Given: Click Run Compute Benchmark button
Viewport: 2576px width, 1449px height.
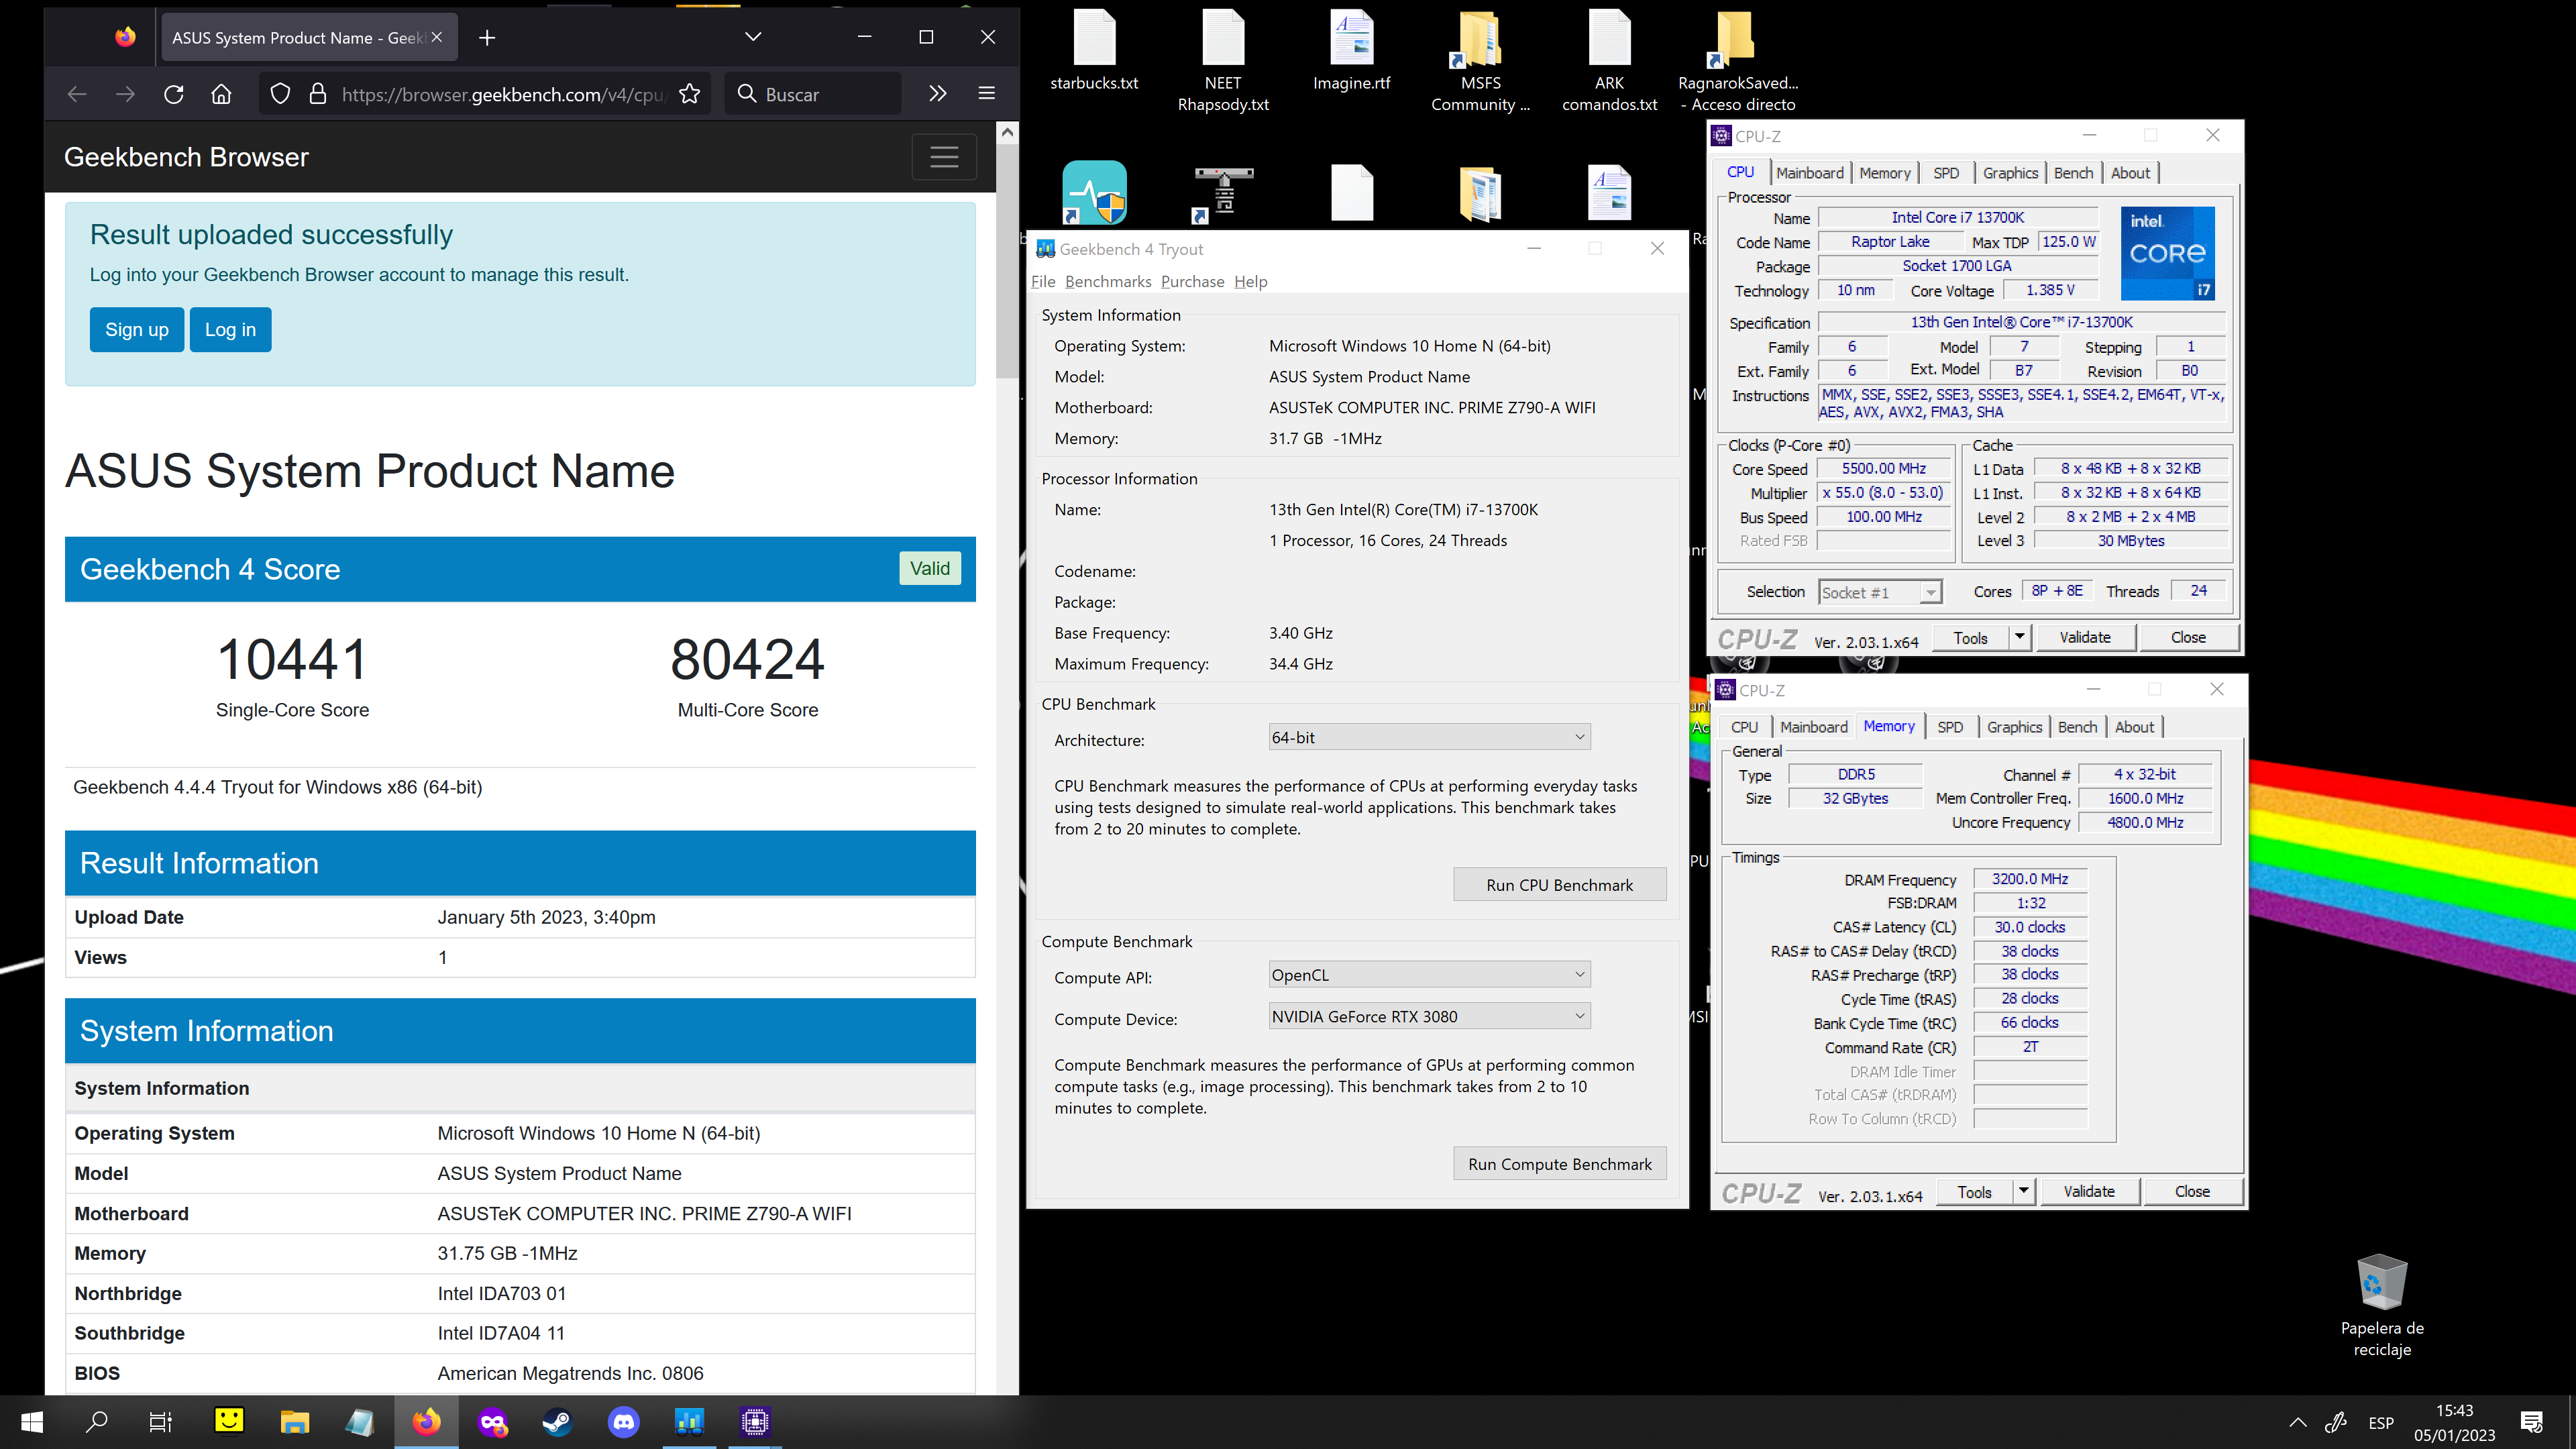Looking at the screenshot, I should (1559, 1164).
